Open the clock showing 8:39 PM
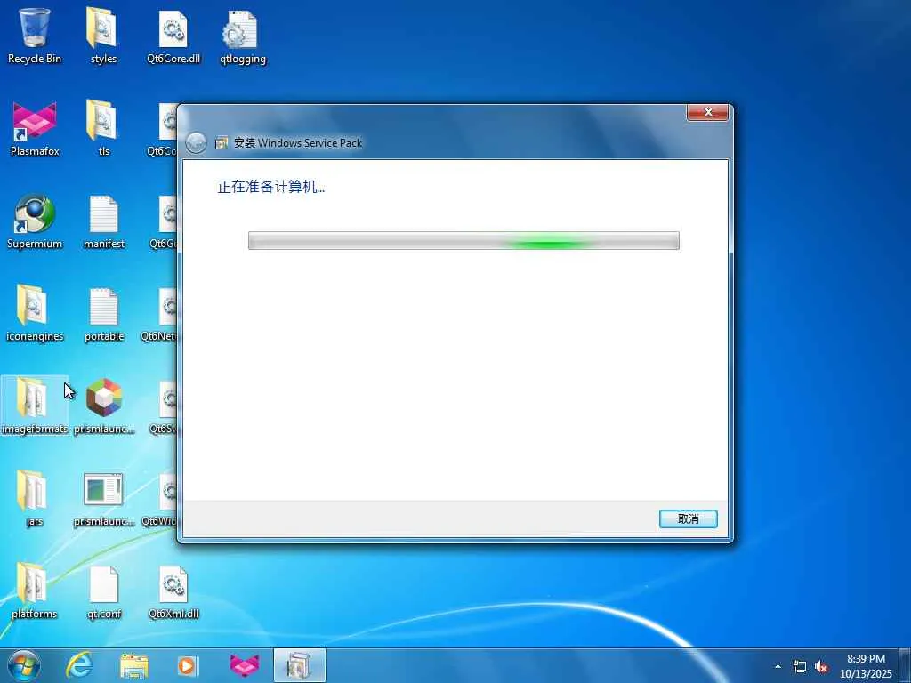911x683 pixels. 866,666
